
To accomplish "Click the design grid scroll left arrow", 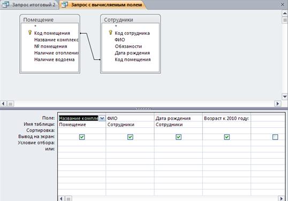I will pos(62,198).
